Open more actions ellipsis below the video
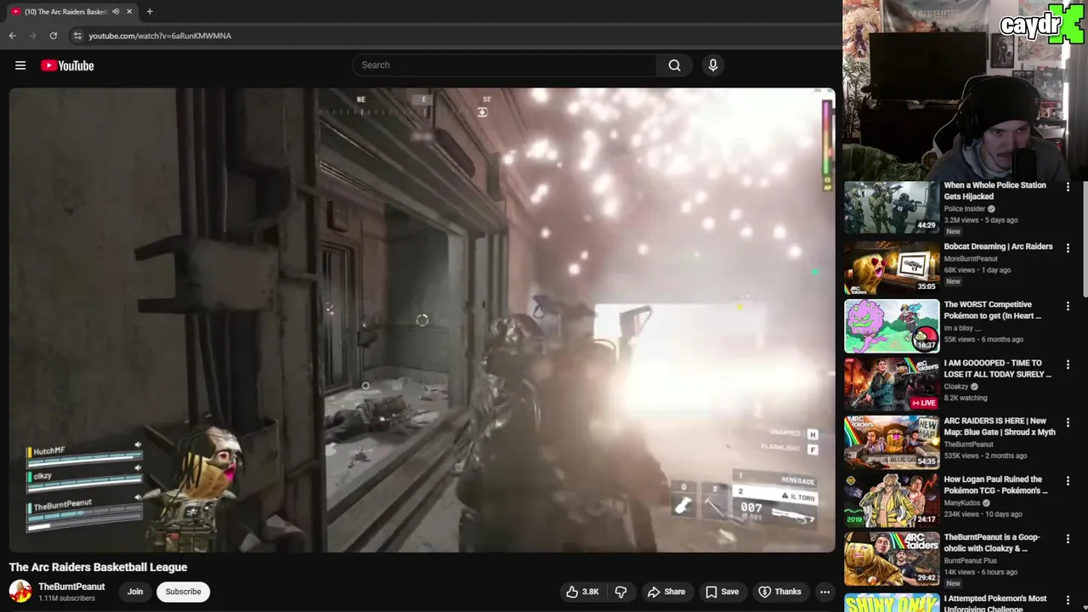The height and width of the screenshot is (612, 1088). pyautogui.click(x=824, y=592)
